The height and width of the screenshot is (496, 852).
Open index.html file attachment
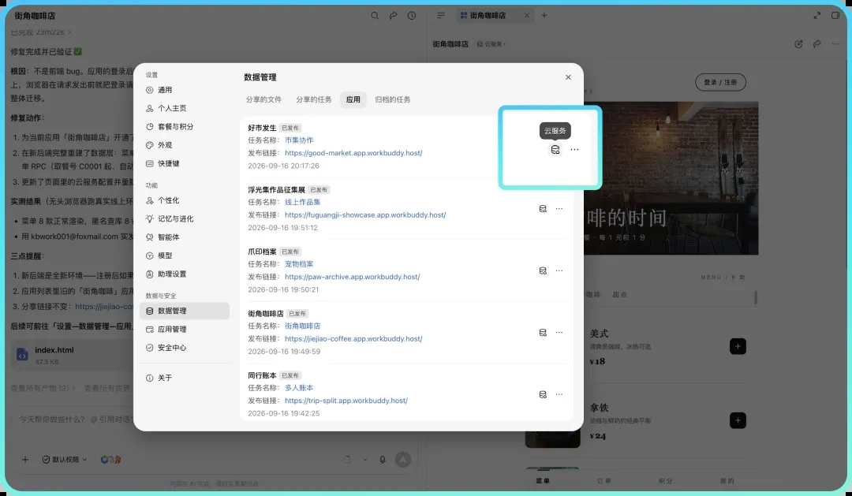(72, 356)
